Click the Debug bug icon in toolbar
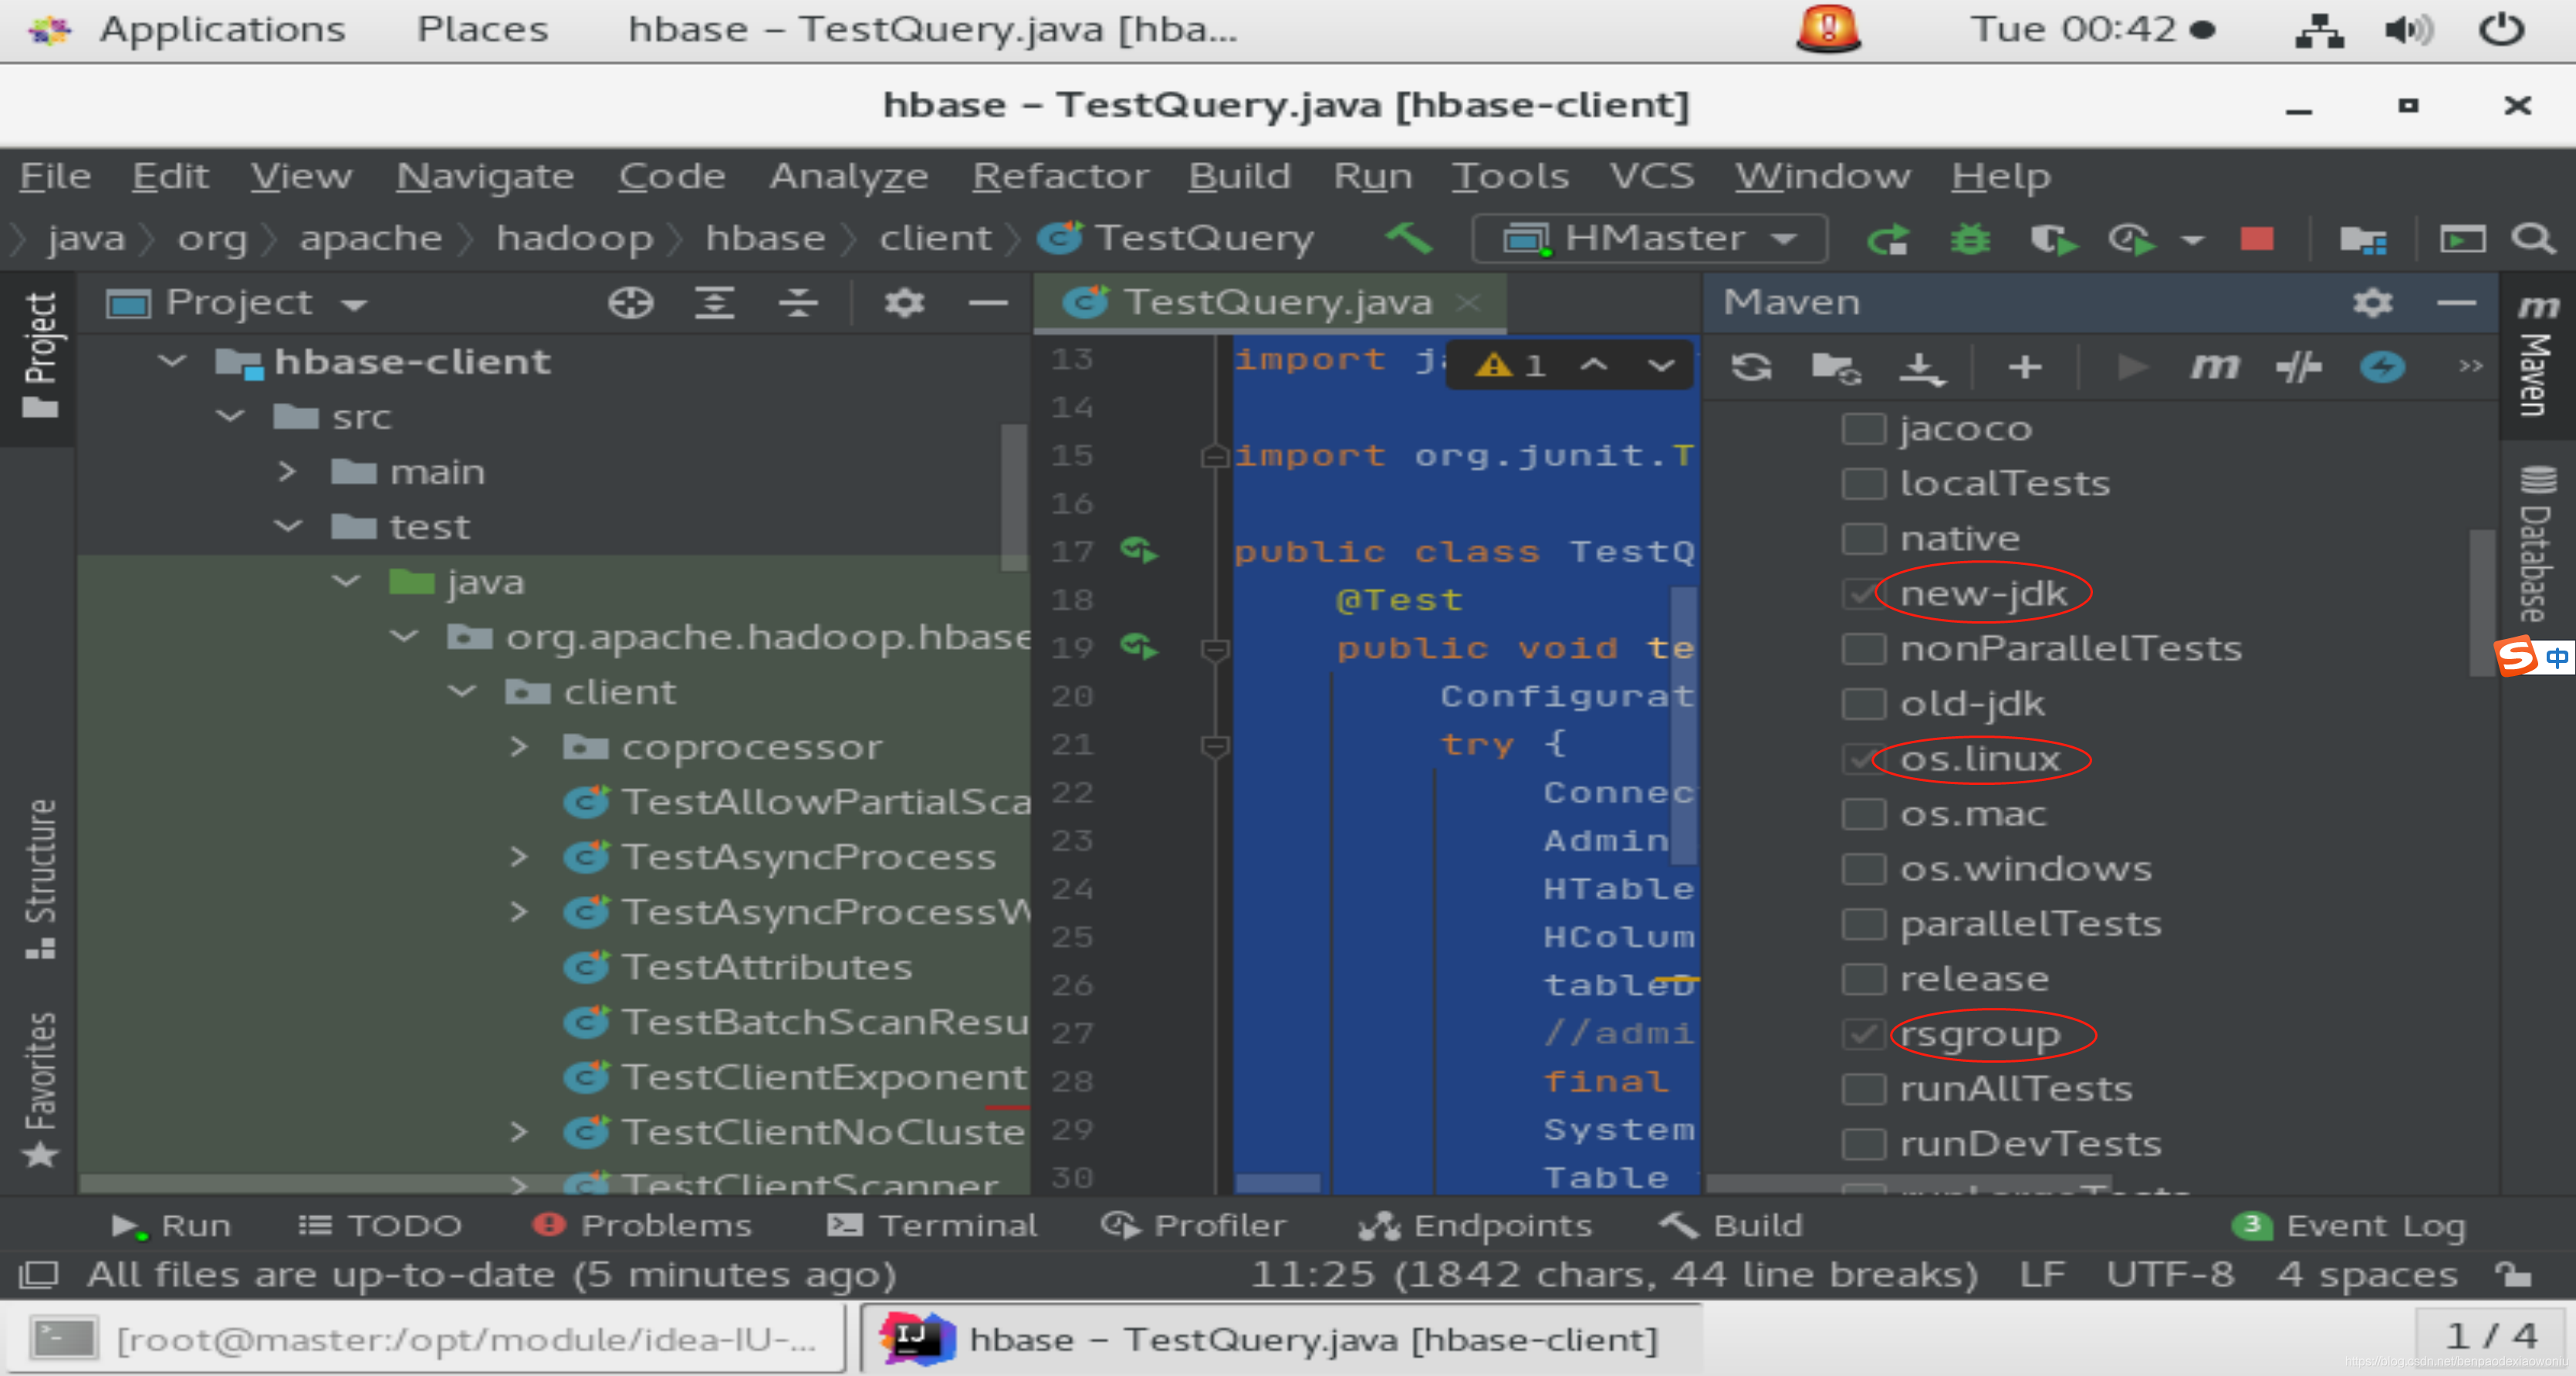2576x1376 pixels. pyautogui.click(x=1969, y=239)
